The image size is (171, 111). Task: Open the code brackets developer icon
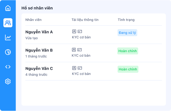pos(8,67)
